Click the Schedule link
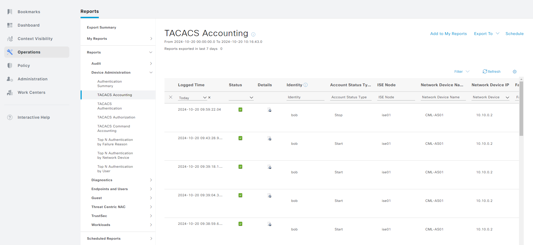 [514, 34]
